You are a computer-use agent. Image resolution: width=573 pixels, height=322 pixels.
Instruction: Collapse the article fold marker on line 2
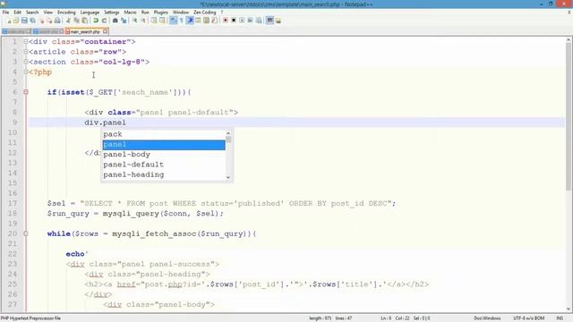[26, 52]
